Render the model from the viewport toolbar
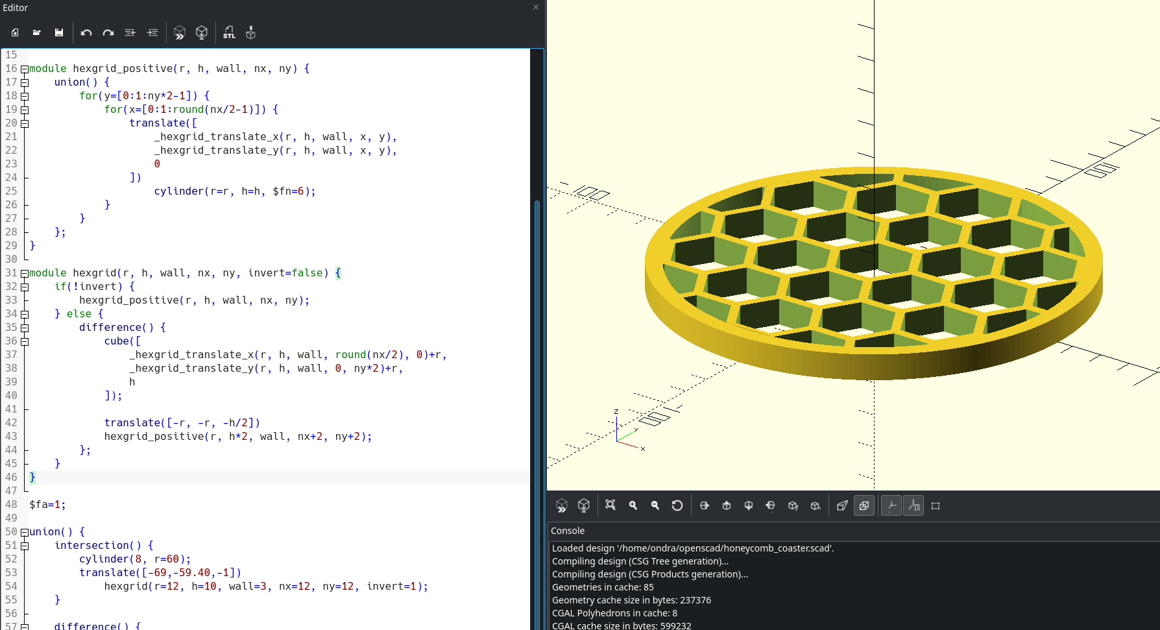Viewport: 1160px width, 630px height. [x=584, y=505]
